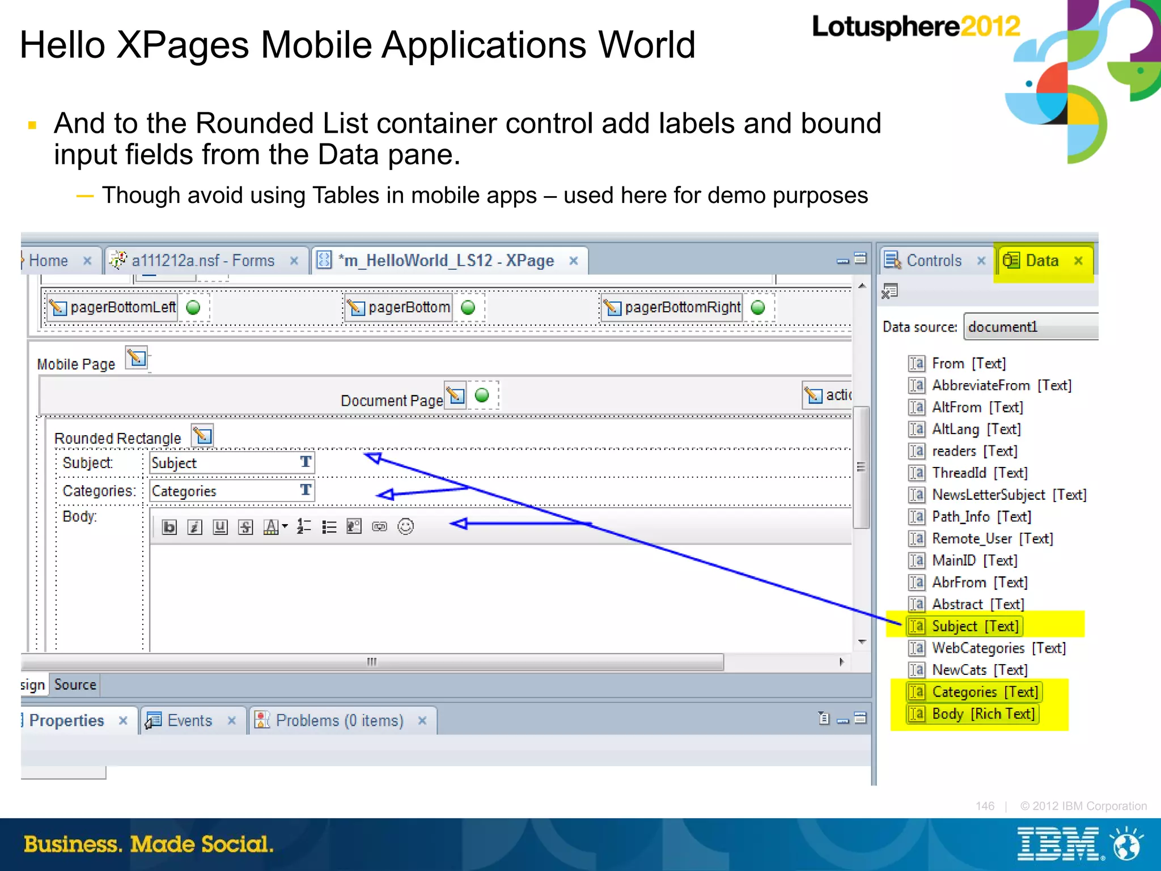Close the Problems tab
The image size is (1161, 871).
[422, 720]
